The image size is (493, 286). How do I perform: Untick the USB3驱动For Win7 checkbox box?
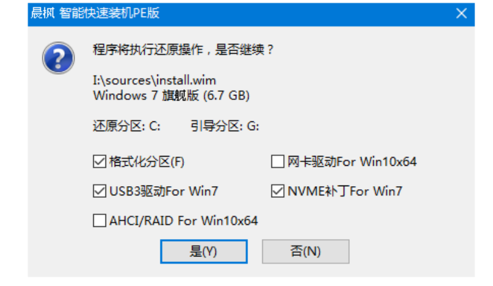99,191
